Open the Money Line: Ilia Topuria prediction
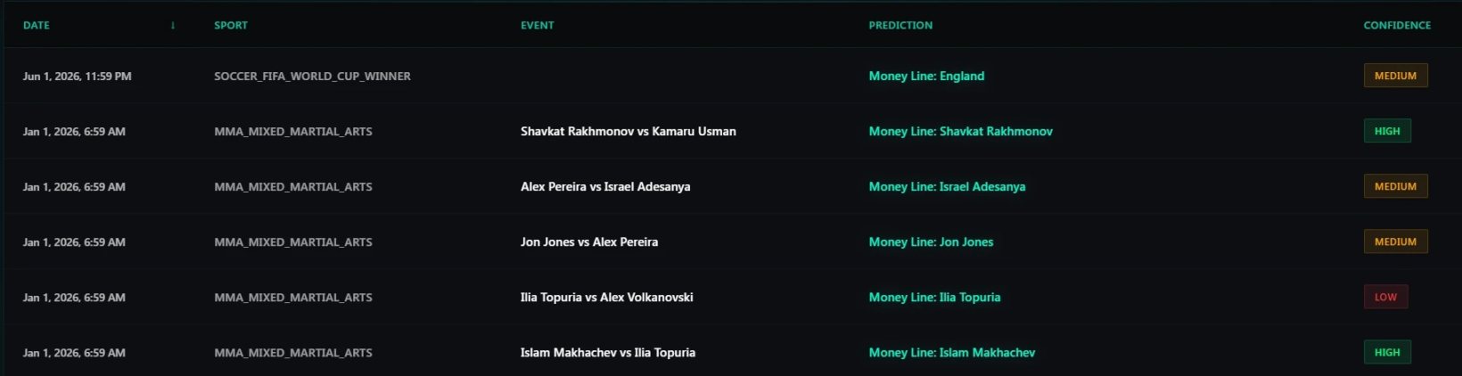Image resolution: width=1462 pixels, height=376 pixels. 934,297
